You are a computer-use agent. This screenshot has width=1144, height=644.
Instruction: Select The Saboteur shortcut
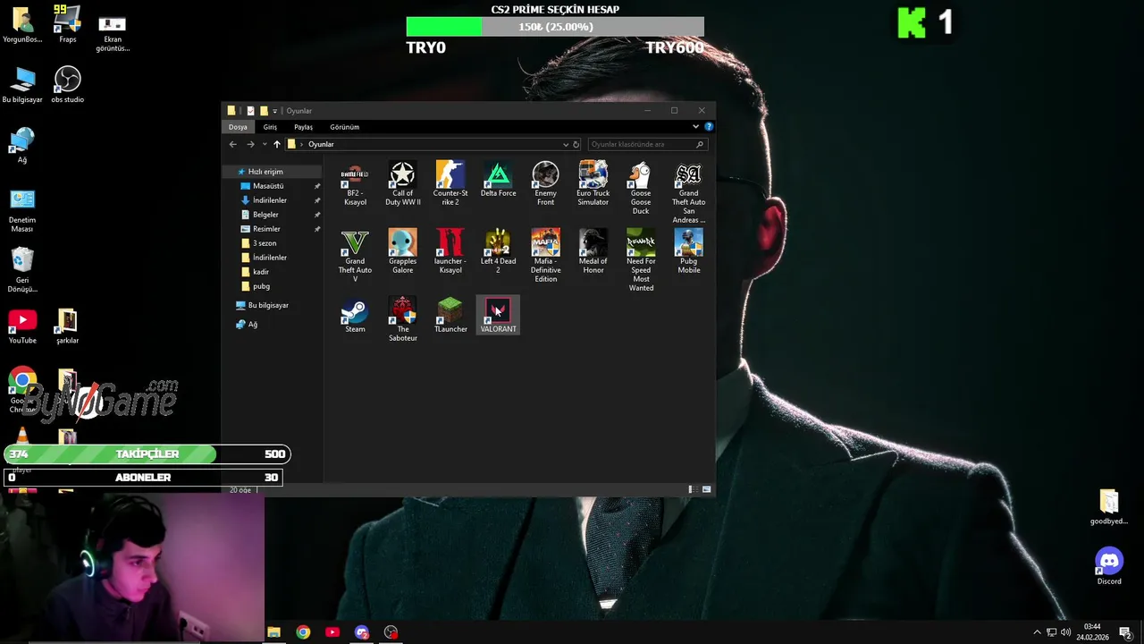[402, 320]
